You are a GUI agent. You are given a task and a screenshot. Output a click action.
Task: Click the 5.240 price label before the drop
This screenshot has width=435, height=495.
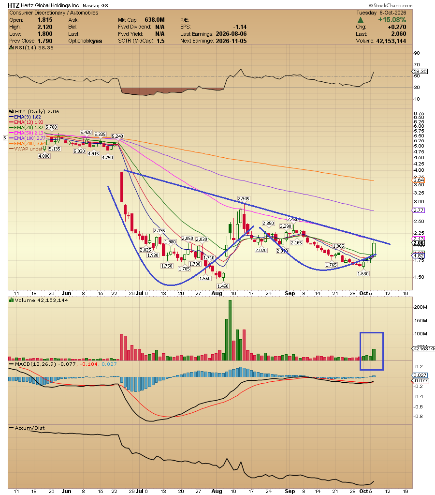117,136
